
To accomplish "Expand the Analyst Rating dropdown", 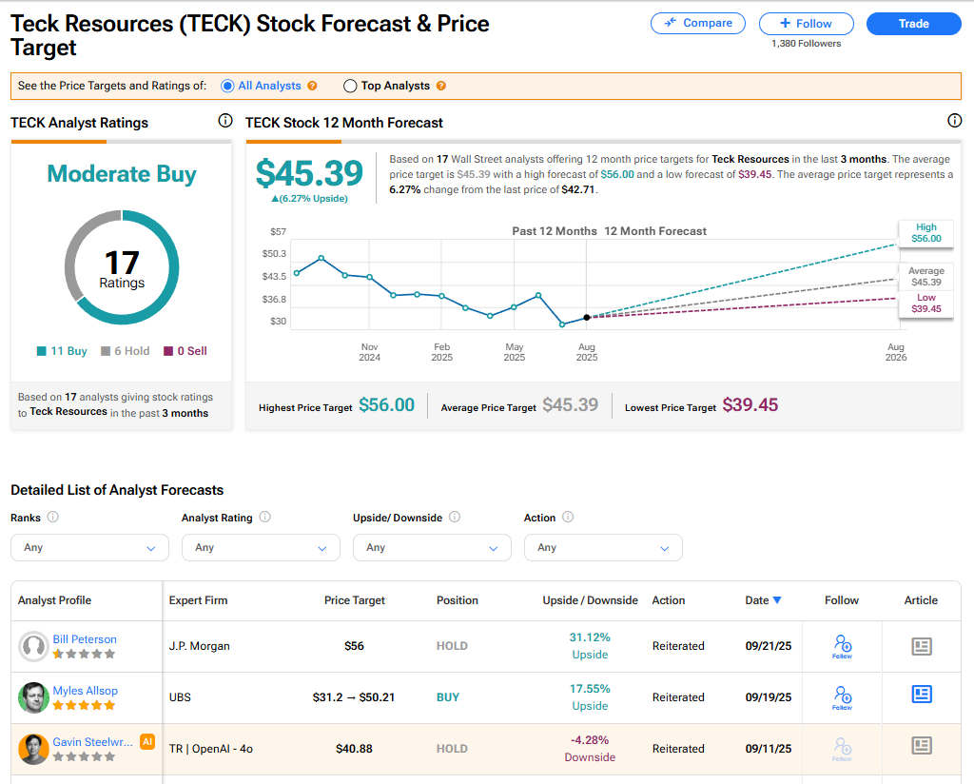I will (x=261, y=548).
